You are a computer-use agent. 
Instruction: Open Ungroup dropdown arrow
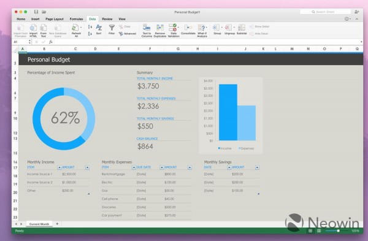point(234,28)
